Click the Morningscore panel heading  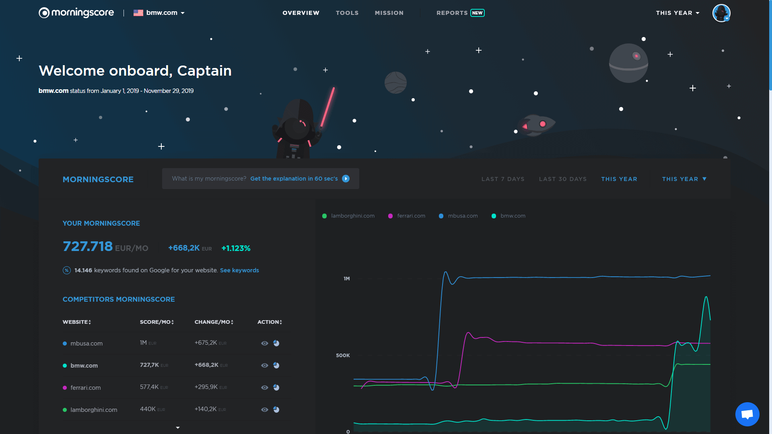(x=98, y=179)
